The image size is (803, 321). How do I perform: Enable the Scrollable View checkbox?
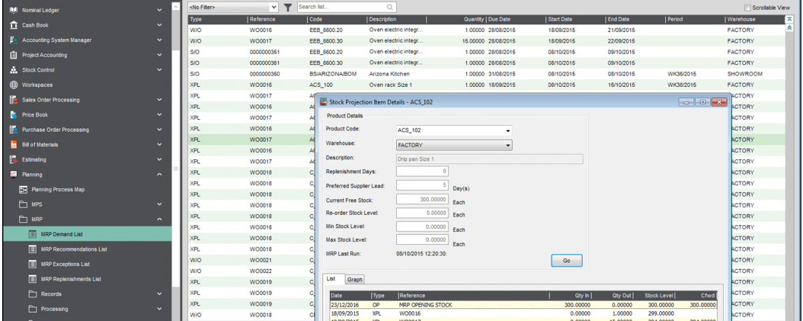click(x=747, y=7)
